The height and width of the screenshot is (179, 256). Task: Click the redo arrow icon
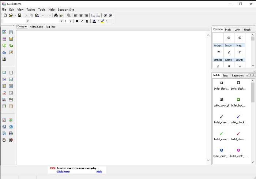[x=49, y=15]
